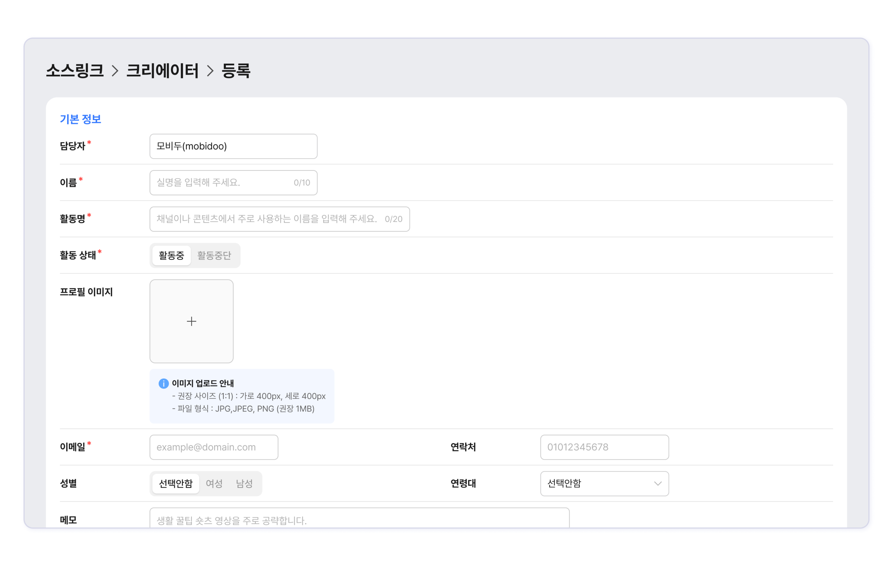Click the 기본 정보 section heading
The width and height of the screenshot is (893, 566).
80,119
